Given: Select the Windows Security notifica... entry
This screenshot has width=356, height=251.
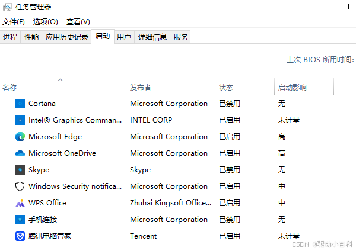Looking at the screenshot, I should [75, 186].
